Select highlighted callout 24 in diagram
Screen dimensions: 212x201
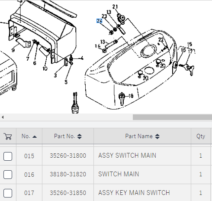(x=99, y=21)
